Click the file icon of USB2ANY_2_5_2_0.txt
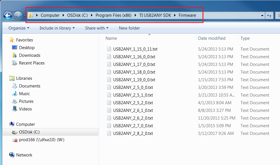This screenshot has width=280, height=165. click(x=109, y=103)
